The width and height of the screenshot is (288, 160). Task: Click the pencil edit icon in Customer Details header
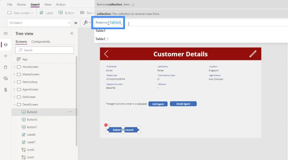click(x=253, y=54)
